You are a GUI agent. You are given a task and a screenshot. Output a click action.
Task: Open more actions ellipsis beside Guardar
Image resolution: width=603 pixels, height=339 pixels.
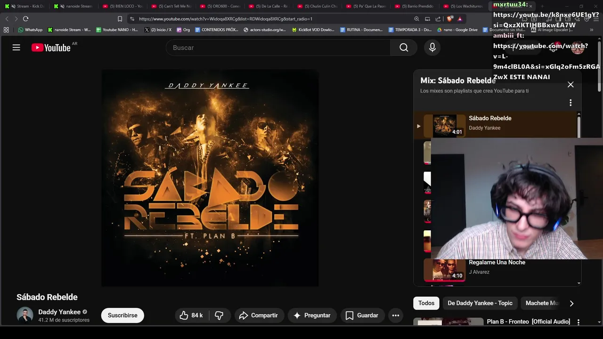pos(396,315)
